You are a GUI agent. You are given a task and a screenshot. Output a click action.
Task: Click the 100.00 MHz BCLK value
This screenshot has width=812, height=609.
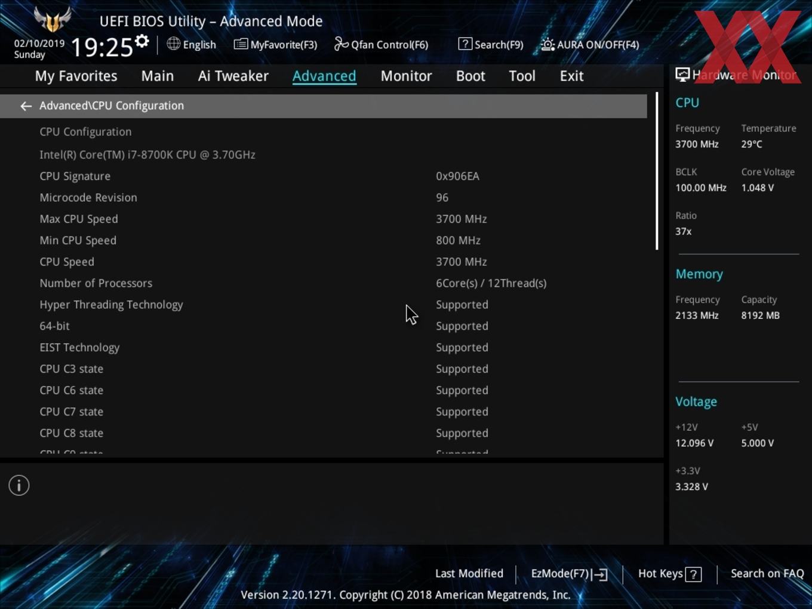701,188
